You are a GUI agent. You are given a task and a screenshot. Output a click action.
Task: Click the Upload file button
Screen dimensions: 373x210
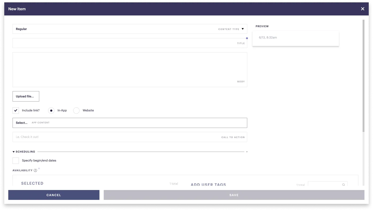pyautogui.click(x=26, y=96)
